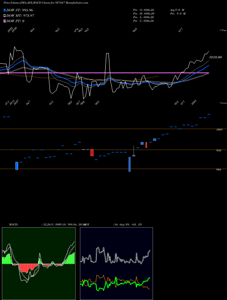Click the 959 level label on right axis
Screen dimensions: 227x300
click(218, 150)
